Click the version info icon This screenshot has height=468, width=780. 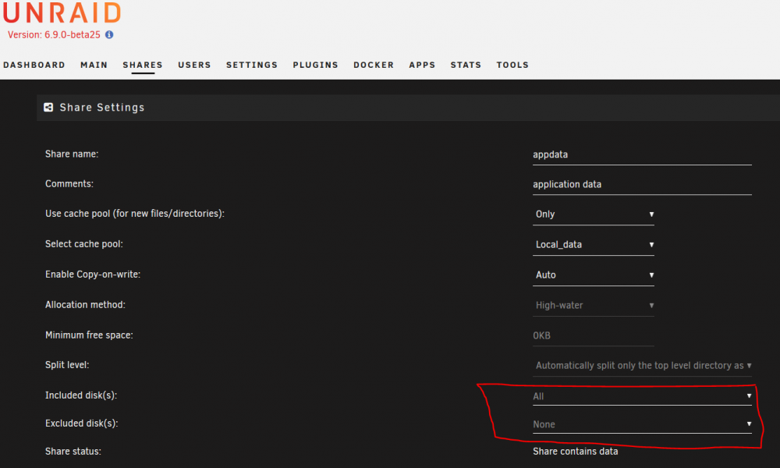tap(109, 35)
